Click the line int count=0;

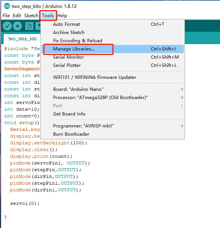22,116
